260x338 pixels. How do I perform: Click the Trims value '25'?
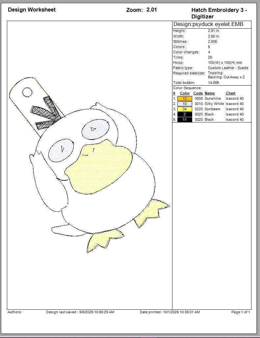tap(210, 57)
